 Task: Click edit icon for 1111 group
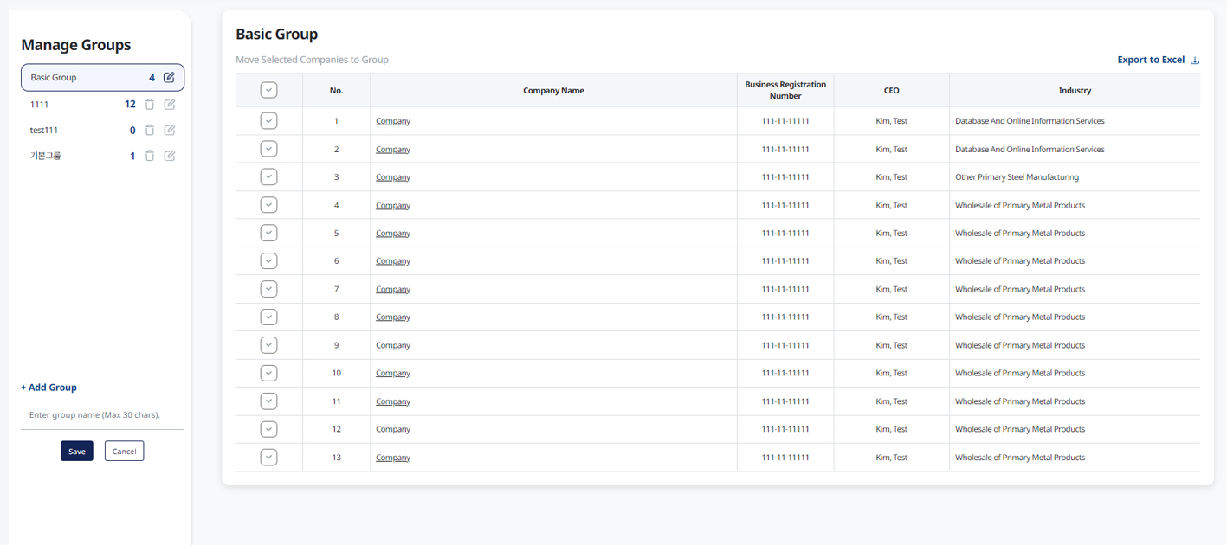click(x=170, y=105)
